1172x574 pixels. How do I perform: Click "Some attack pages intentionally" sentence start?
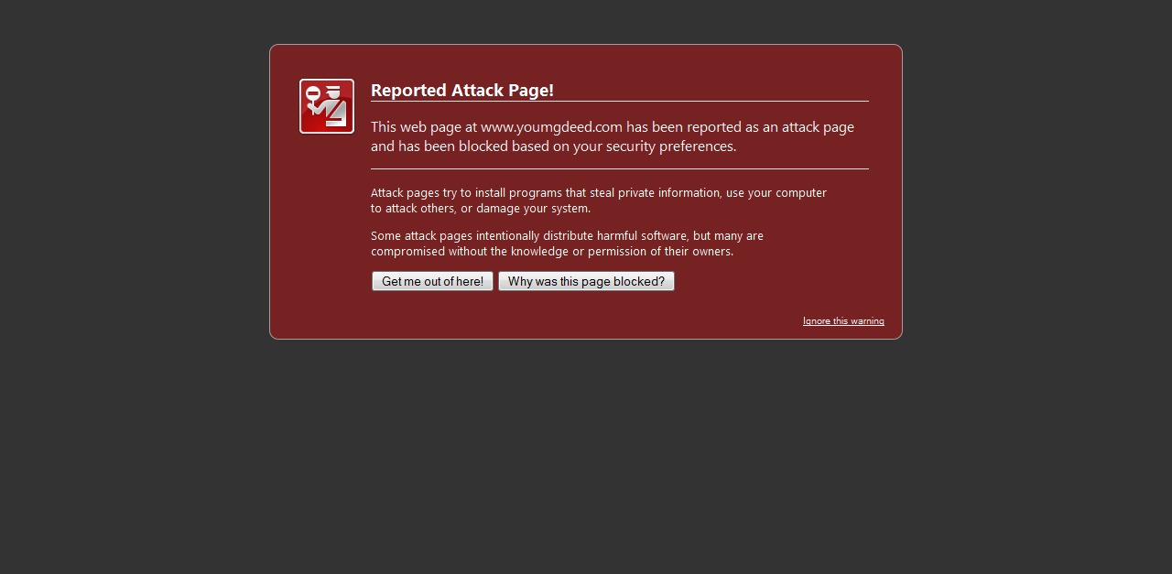pos(421,236)
